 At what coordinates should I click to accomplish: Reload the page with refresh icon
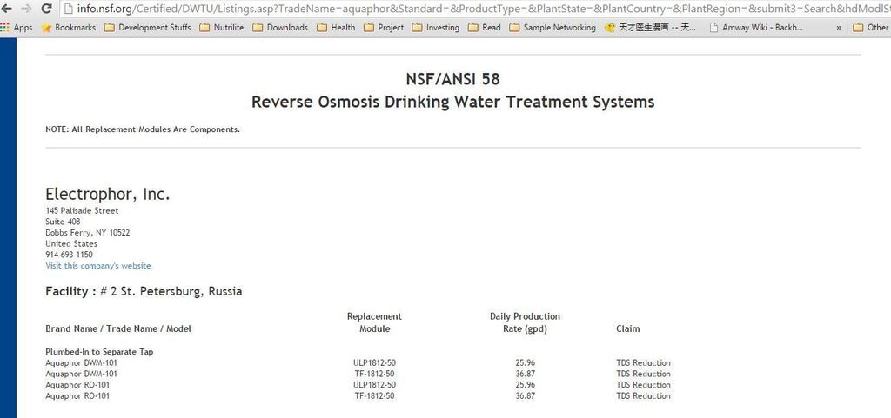pyautogui.click(x=45, y=9)
